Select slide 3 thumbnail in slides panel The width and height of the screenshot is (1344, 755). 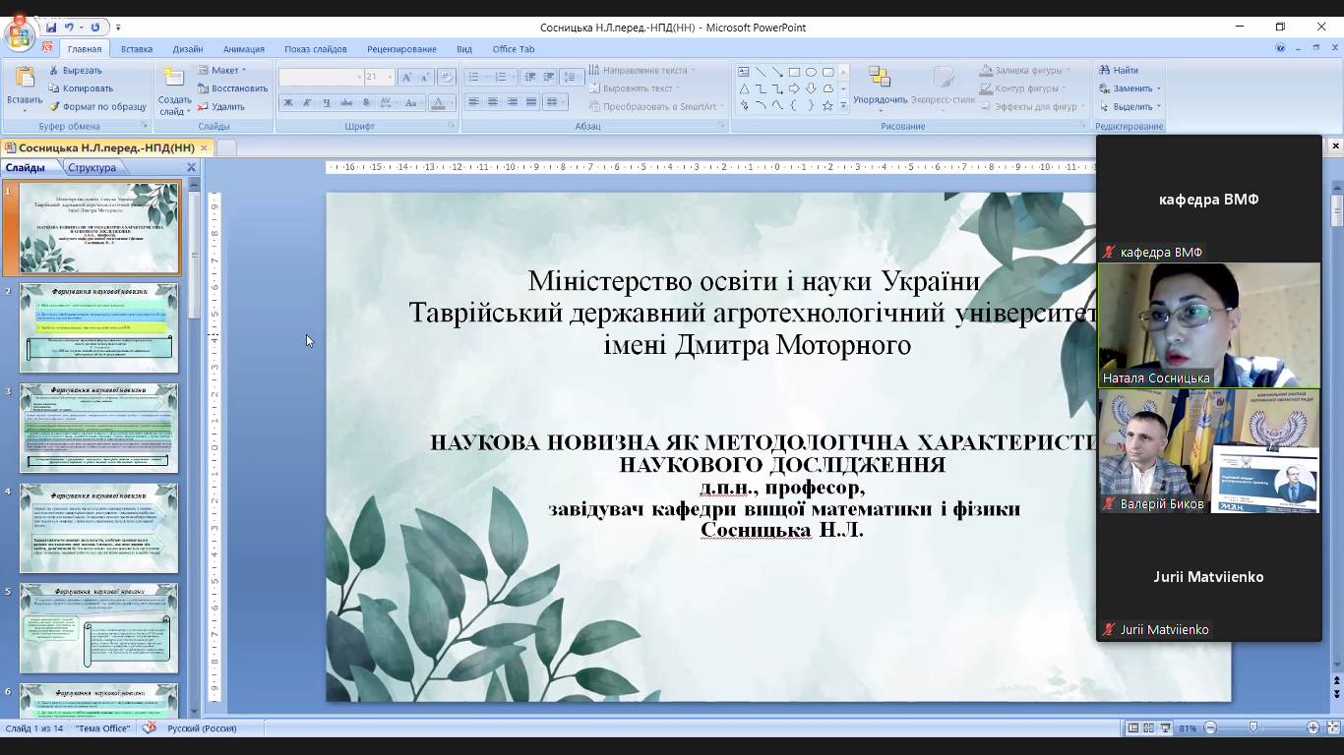click(x=99, y=429)
